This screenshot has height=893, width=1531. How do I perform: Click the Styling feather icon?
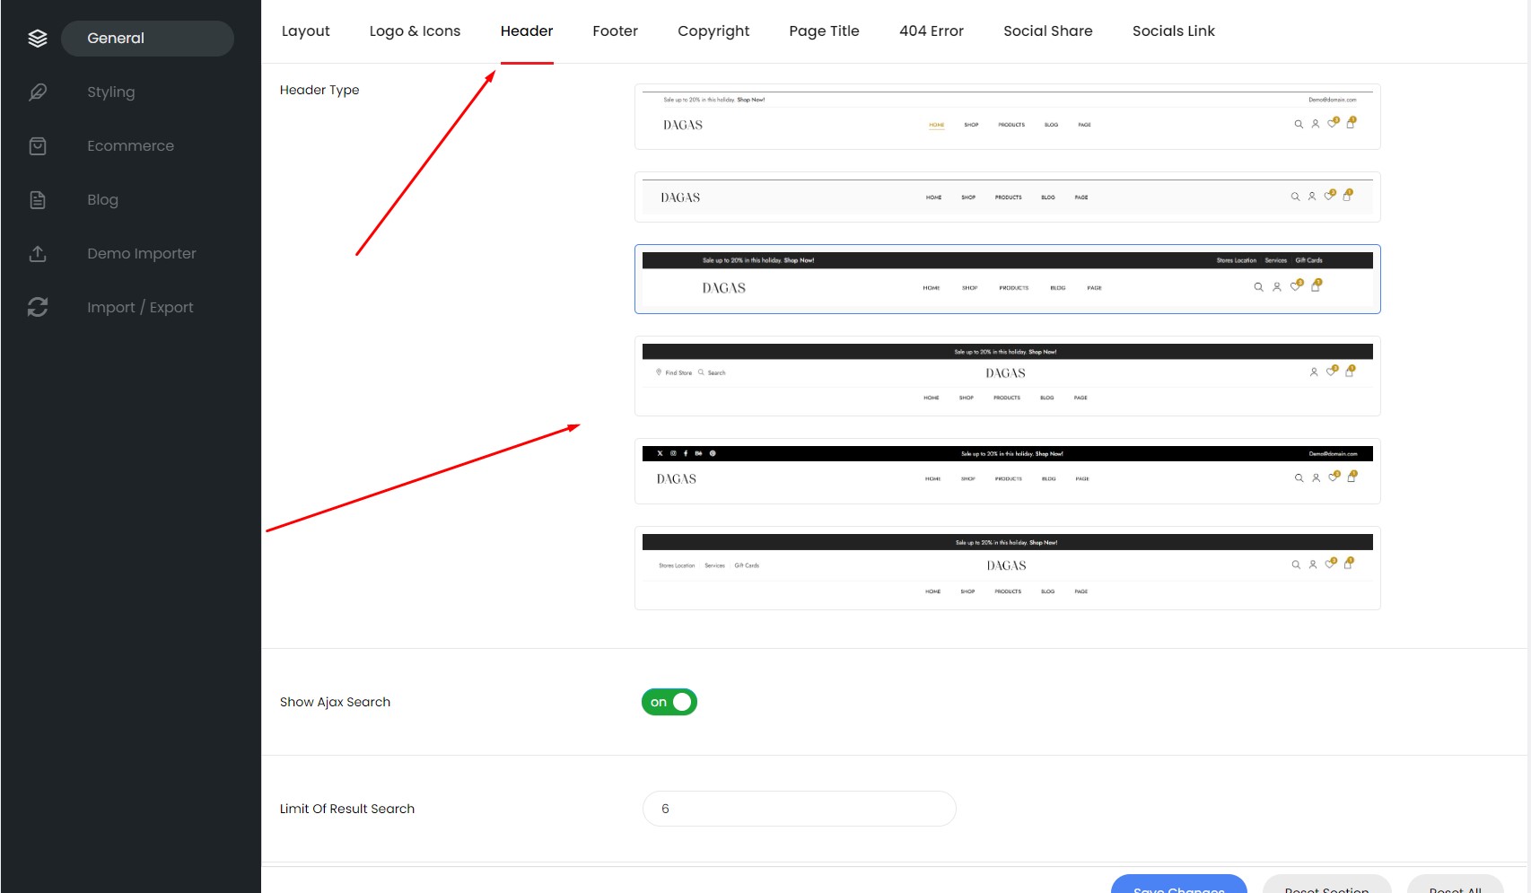pos(38,92)
